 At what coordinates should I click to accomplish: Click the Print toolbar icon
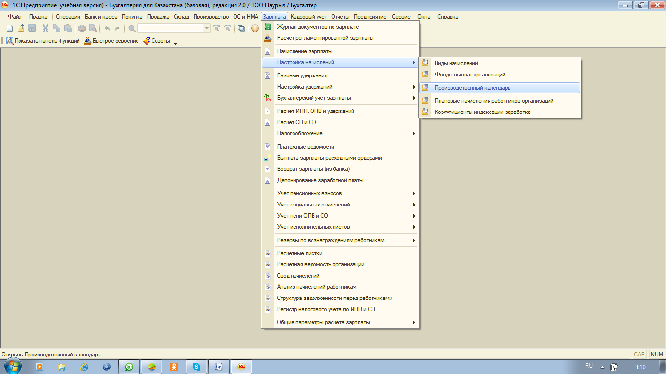click(82, 28)
